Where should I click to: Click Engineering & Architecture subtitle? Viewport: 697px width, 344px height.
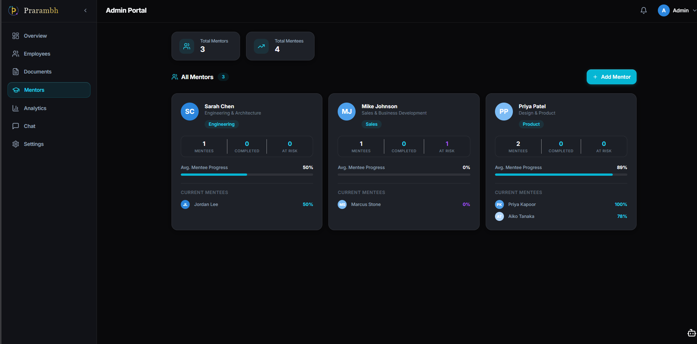[233, 113]
